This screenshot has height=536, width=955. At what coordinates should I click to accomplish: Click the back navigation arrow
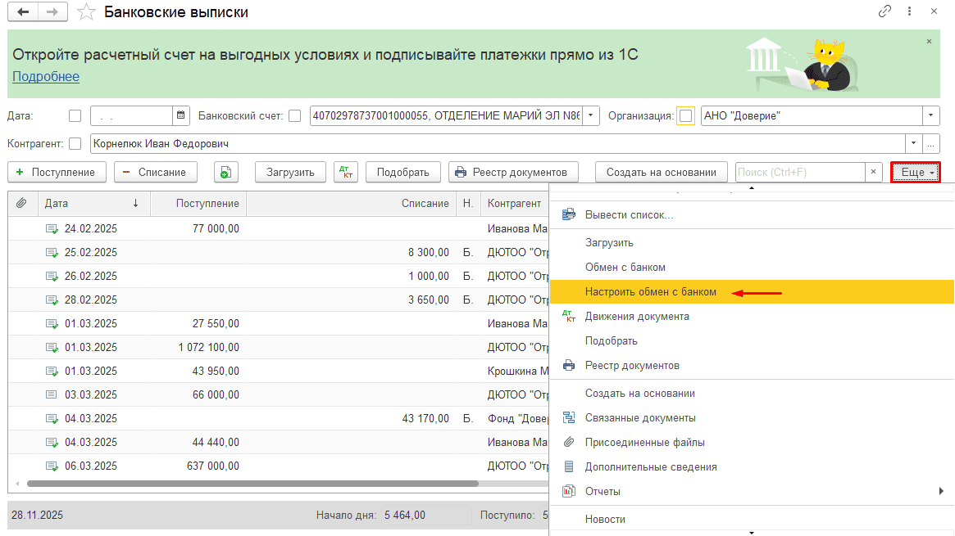(23, 12)
